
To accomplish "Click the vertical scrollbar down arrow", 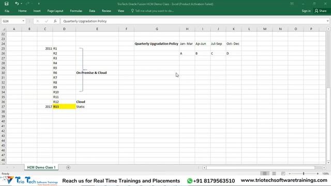I will pos(328,163).
